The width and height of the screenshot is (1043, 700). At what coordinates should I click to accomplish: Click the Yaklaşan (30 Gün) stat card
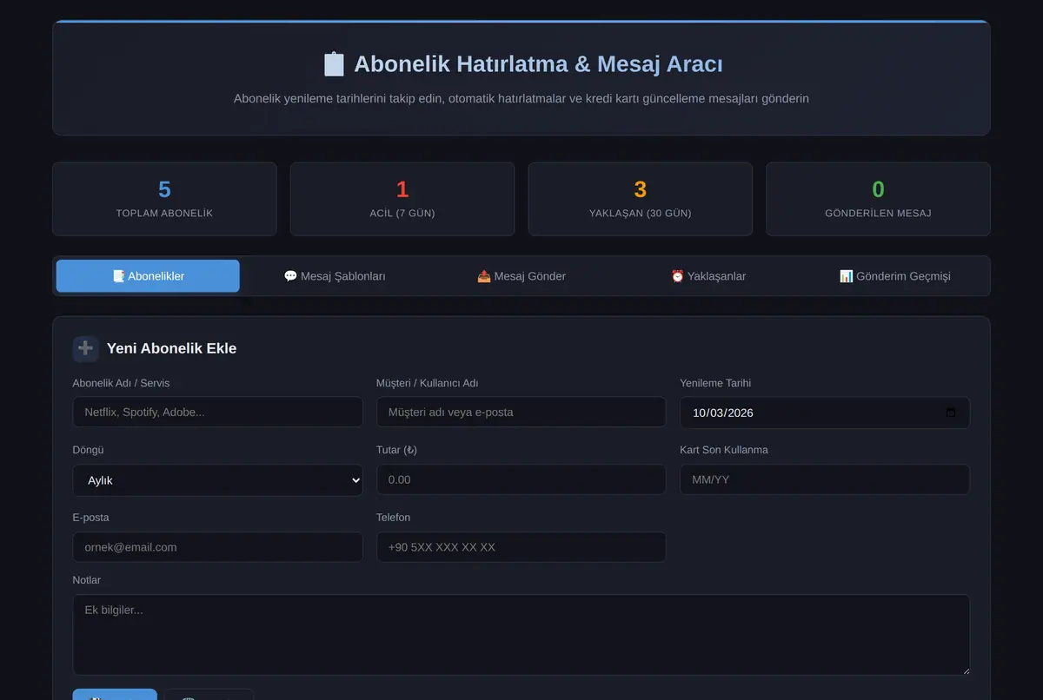641,199
